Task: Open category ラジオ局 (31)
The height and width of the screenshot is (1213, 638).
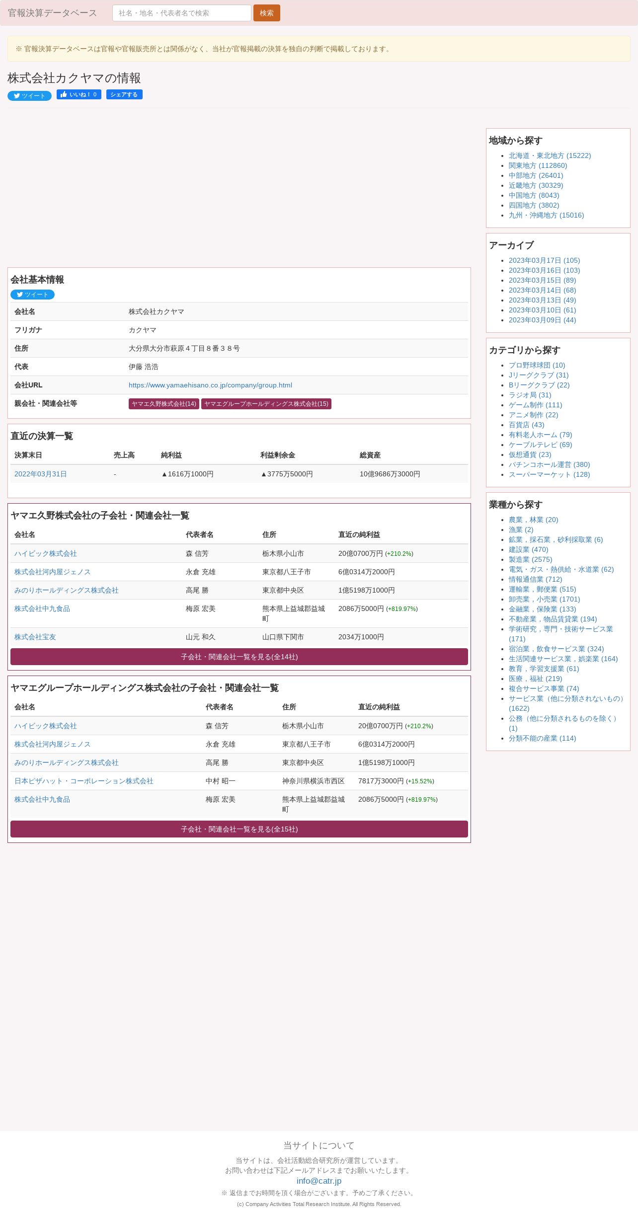Action: coord(530,395)
